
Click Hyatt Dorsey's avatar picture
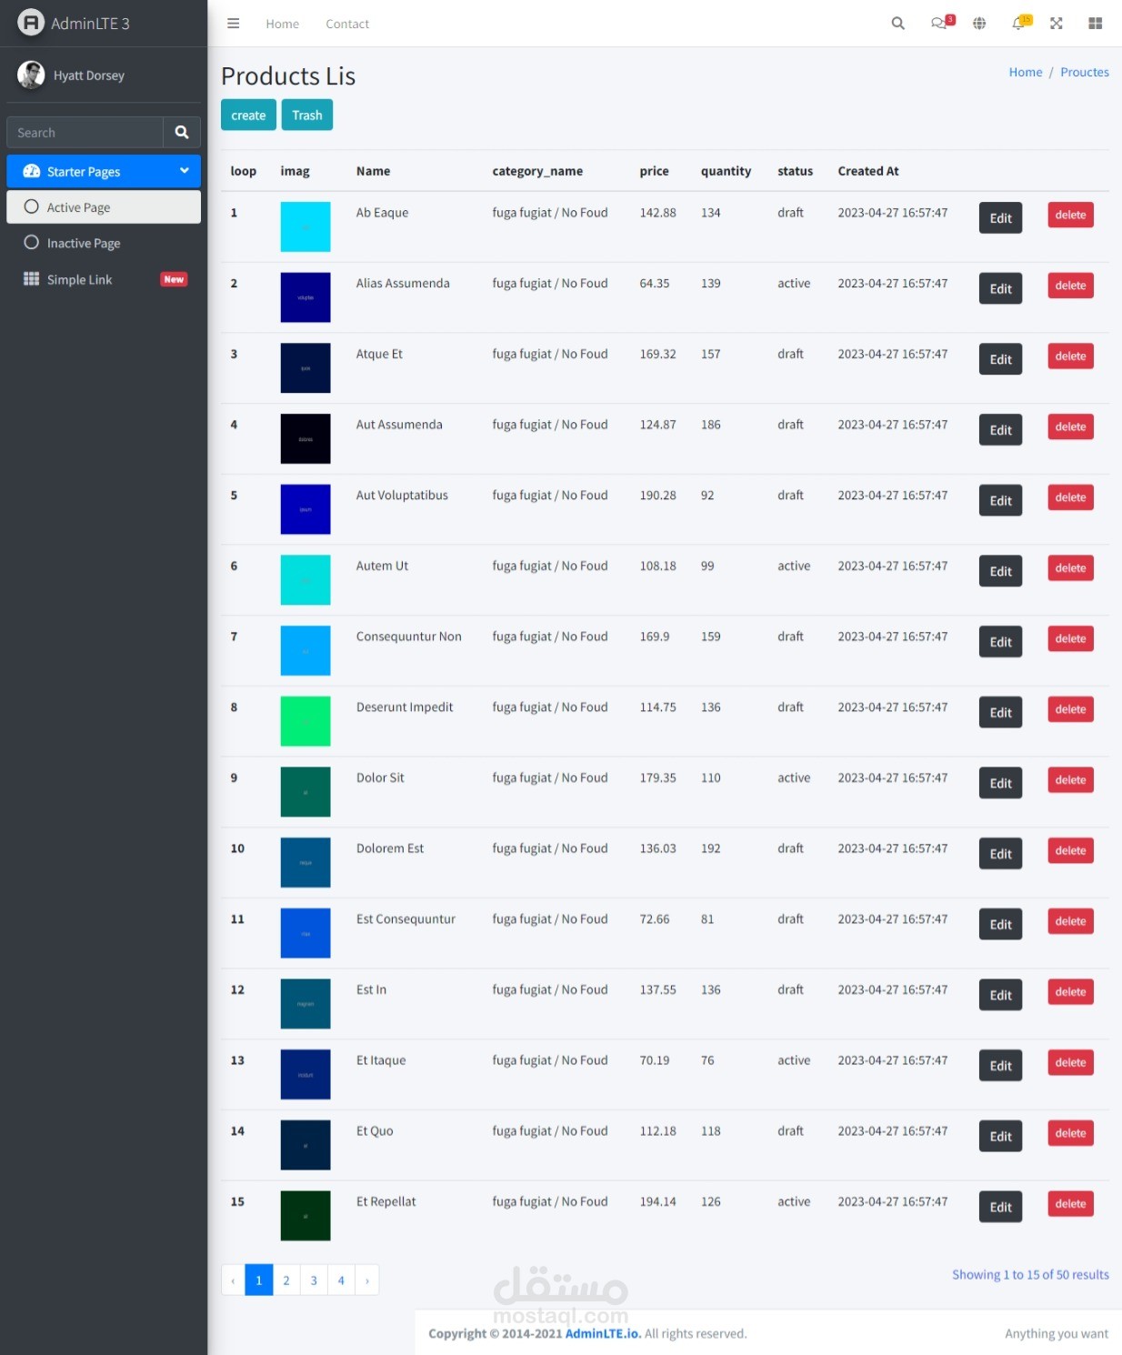pos(31,75)
